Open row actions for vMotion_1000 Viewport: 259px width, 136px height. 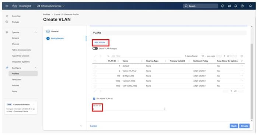(x=242, y=81)
